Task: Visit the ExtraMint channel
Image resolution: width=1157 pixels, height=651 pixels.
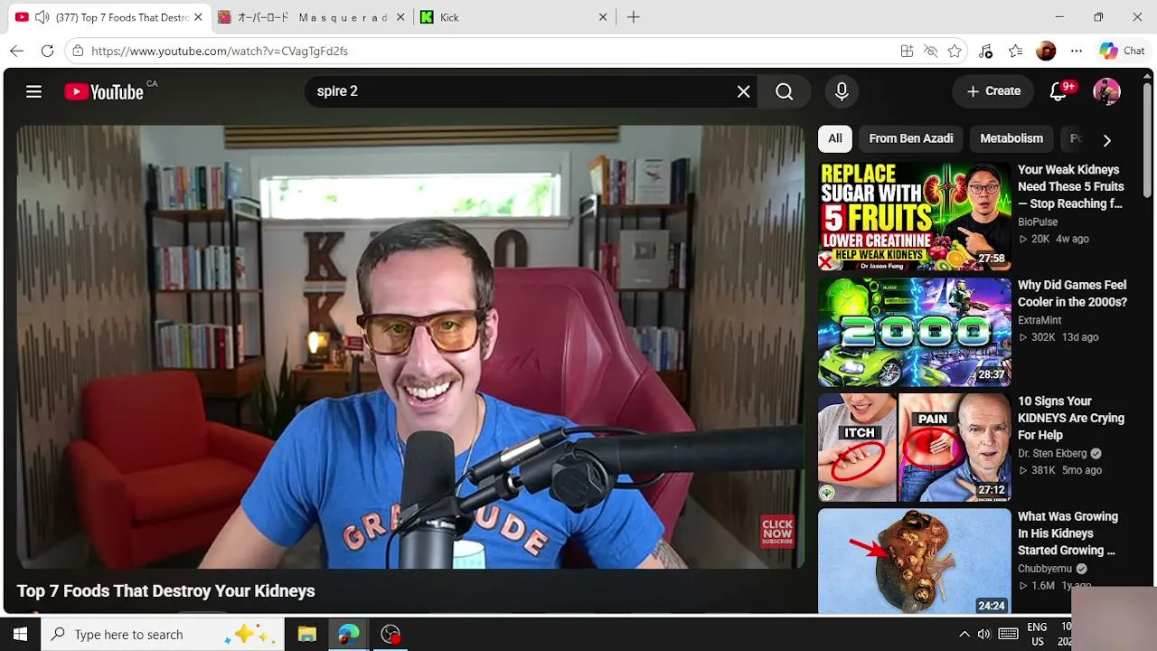Action: coord(1039,320)
